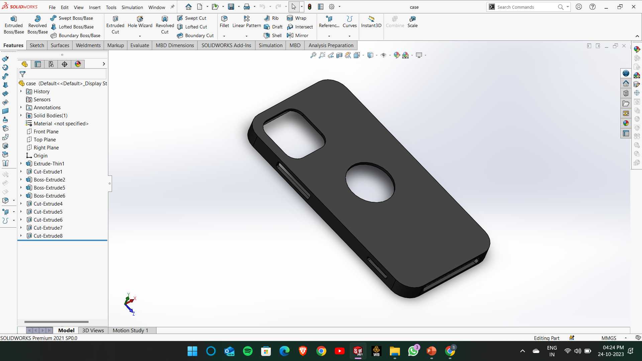
Task: Open the 3D Views tab
Action: coord(93,331)
